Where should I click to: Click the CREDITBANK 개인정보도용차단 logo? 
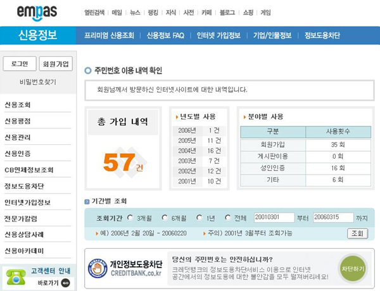click(x=125, y=268)
